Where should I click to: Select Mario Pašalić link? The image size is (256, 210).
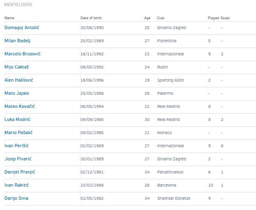[x=18, y=132]
